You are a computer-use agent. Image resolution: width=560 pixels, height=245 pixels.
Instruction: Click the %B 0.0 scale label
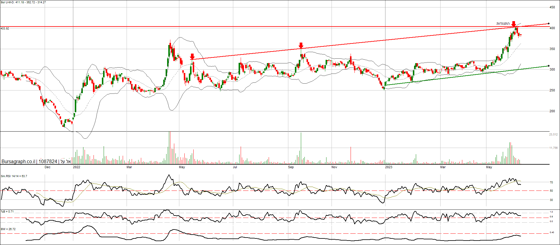[x=551, y=221]
